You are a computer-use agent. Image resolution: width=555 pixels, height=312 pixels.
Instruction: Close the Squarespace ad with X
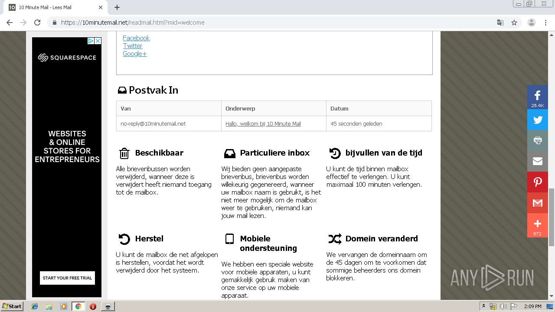[x=98, y=41]
